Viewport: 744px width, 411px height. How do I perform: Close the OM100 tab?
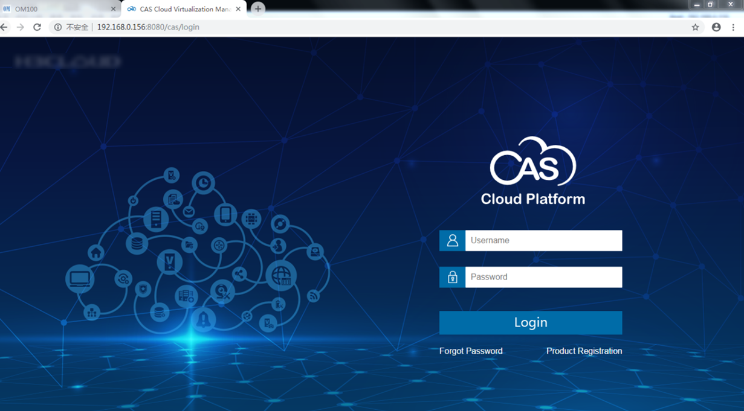point(114,9)
